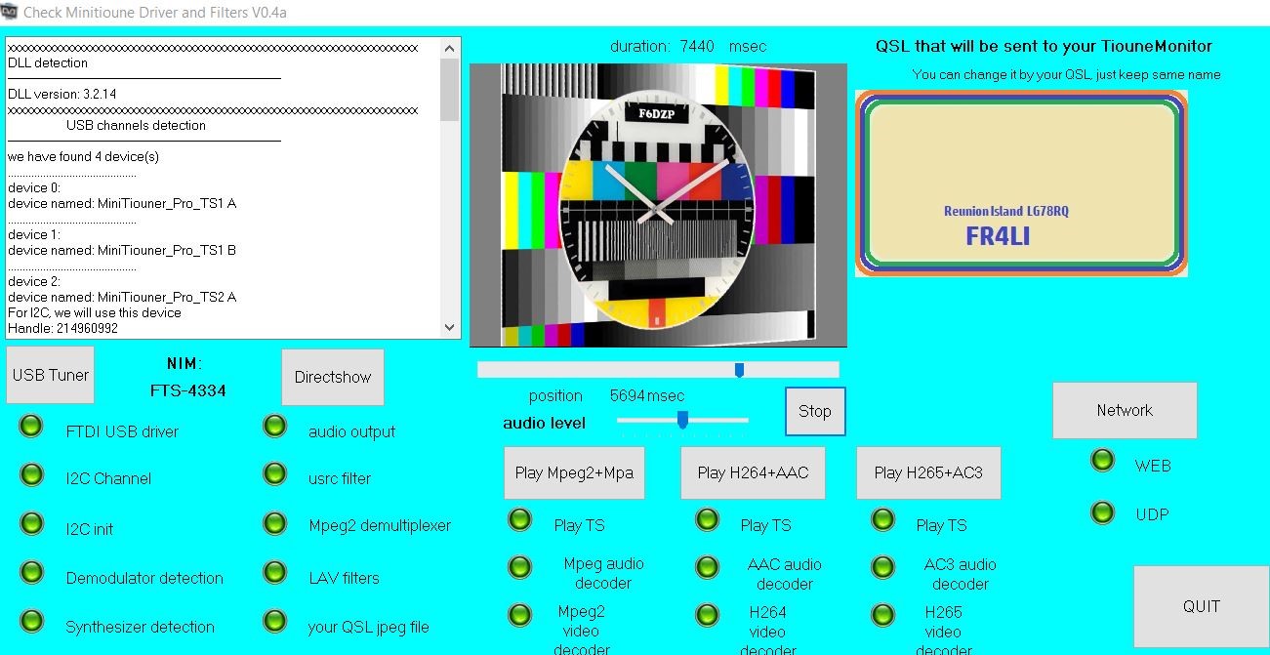This screenshot has height=655, width=1270.
Task: Click the Play TS LED under H264+AAC
Action: (707, 520)
